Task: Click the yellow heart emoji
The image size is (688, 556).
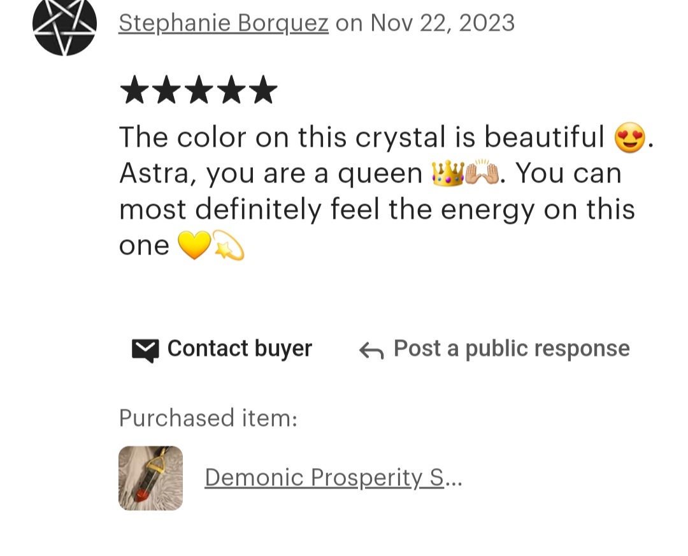Action: coord(194,245)
